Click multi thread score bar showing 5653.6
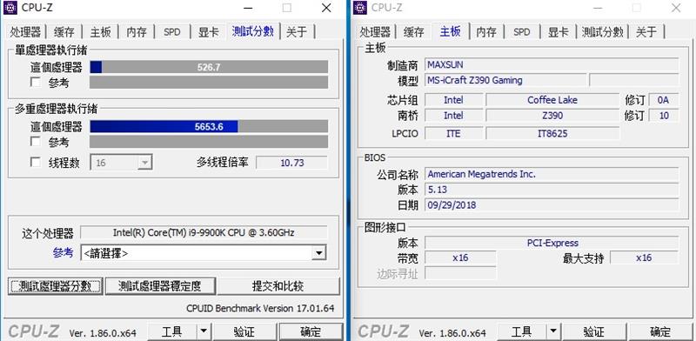The height and width of the screenshot is (341, 696). [x=209, y=126]
